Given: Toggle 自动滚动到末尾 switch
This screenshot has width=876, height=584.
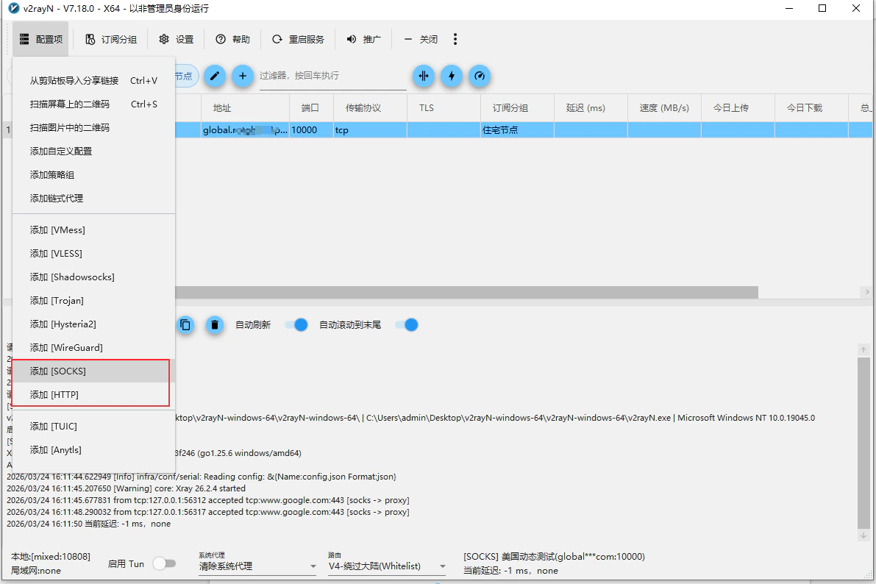Looking at the screenshot, I should pos(407,324).
